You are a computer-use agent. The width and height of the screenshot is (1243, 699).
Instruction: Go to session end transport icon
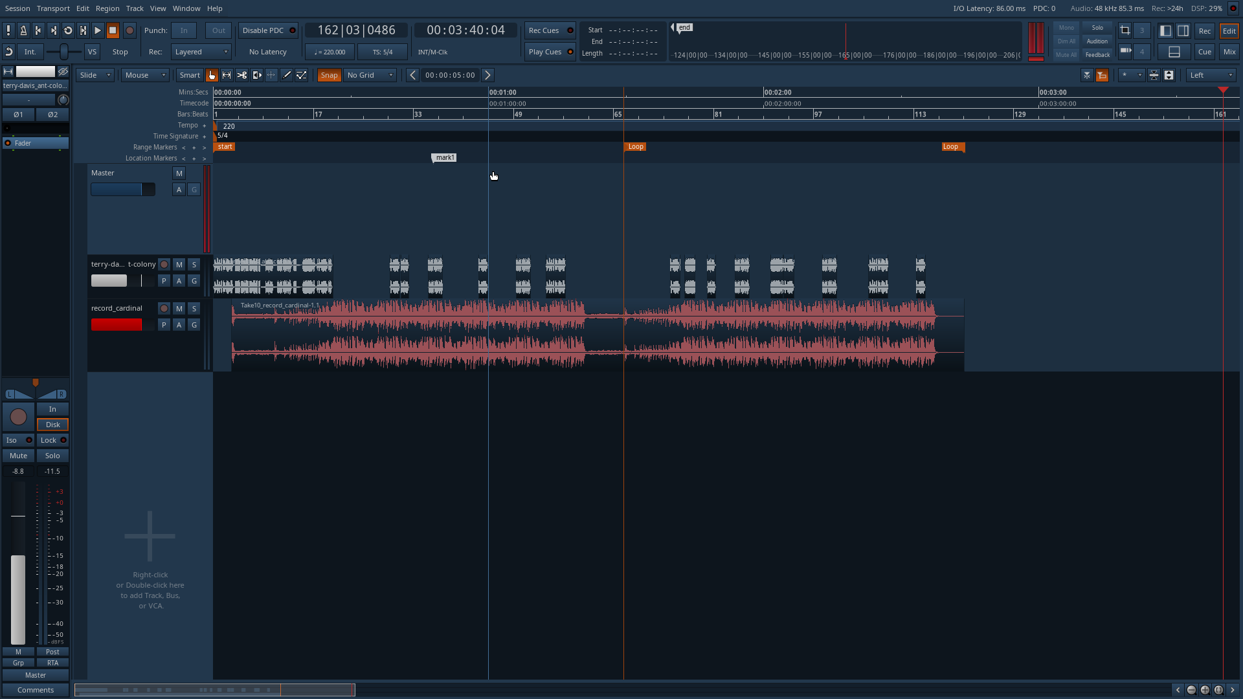tap(53, 30)
